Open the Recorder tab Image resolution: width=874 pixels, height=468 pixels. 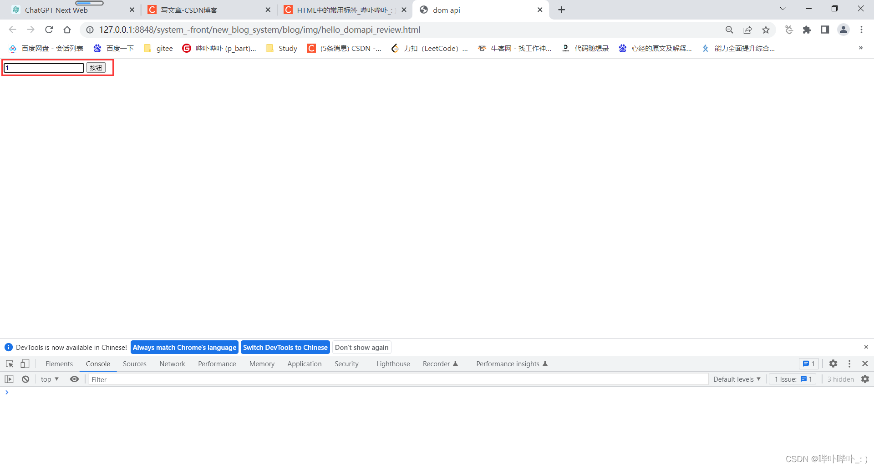(x=440, y=363)
